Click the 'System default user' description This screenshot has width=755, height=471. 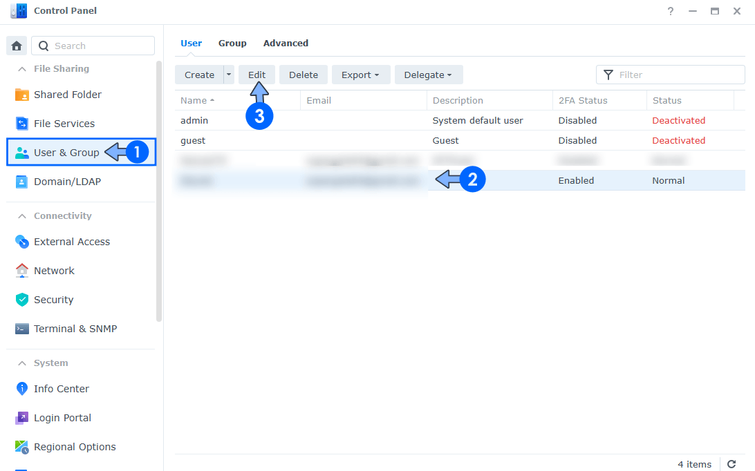[x=477, y=121]
